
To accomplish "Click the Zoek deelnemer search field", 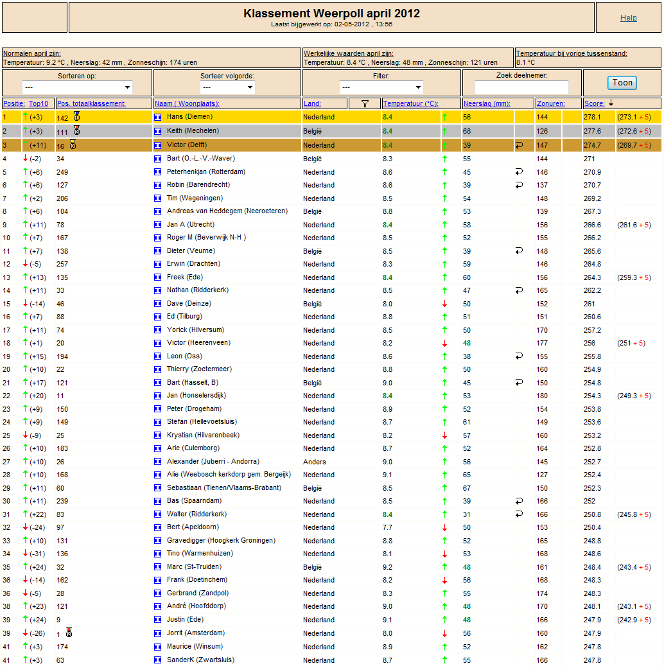I will click(x=521, y=87).
